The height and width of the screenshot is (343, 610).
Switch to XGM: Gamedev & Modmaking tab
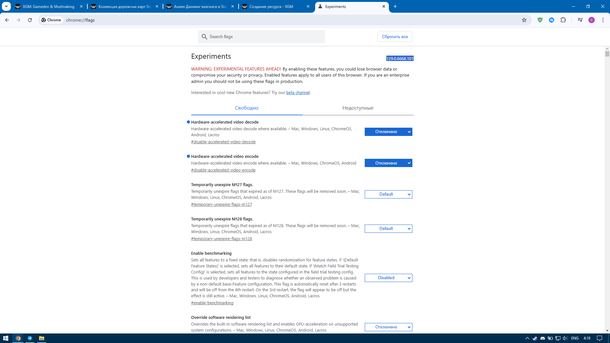pos(48,6)
